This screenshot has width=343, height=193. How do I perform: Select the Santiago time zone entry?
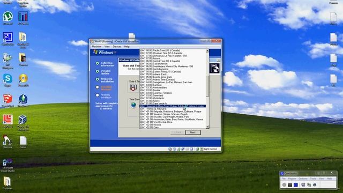pyautogui.click(x=173, y=85)
